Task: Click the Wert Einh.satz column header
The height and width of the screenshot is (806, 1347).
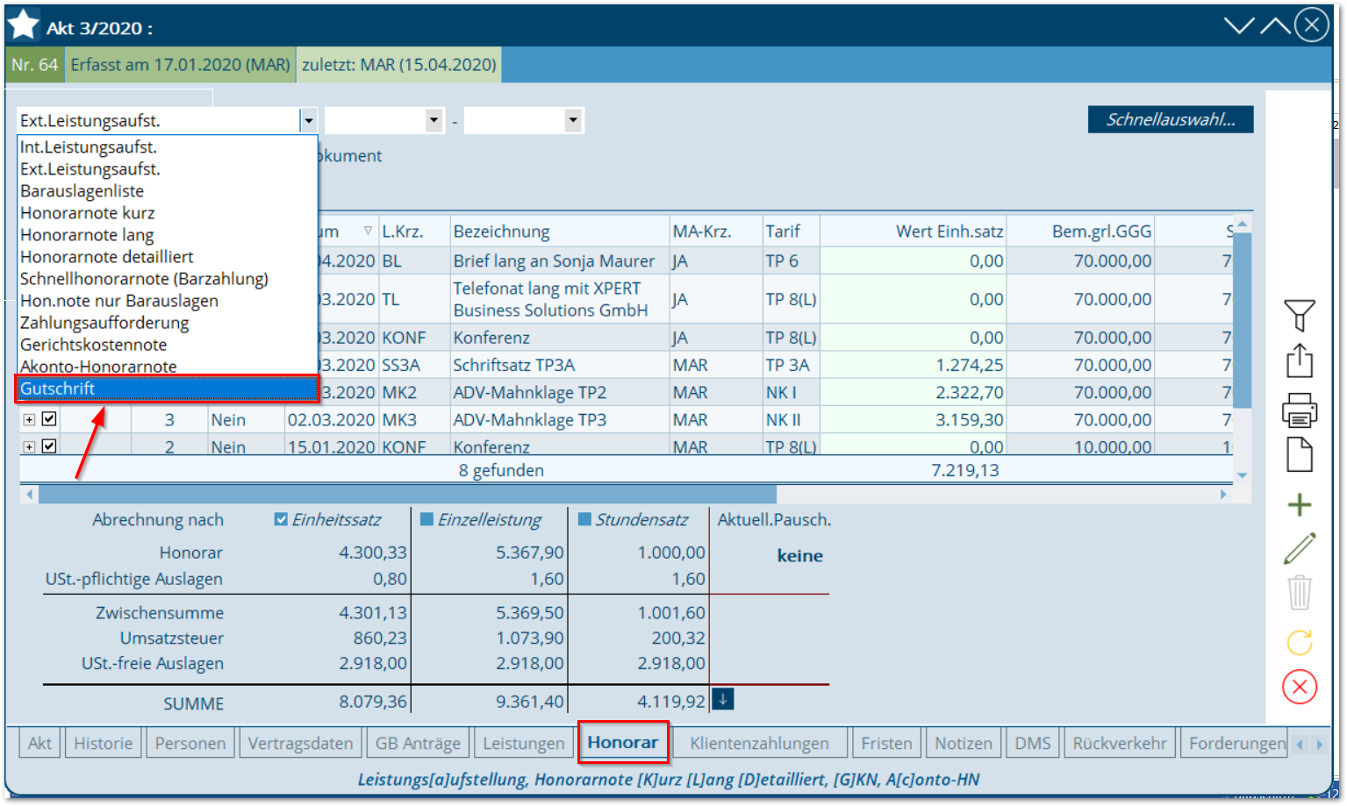Action: (913, 231)
